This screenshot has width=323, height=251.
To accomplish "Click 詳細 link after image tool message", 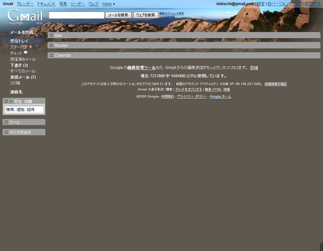I will [254, 68].
